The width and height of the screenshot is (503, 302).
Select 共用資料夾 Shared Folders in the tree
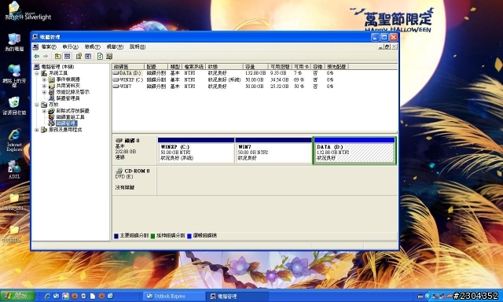(x=68, y=86)
